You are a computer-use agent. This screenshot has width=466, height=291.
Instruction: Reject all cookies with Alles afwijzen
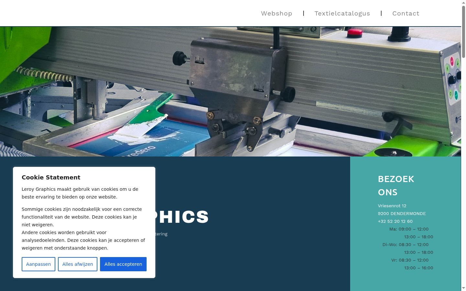tap(78, 264)
